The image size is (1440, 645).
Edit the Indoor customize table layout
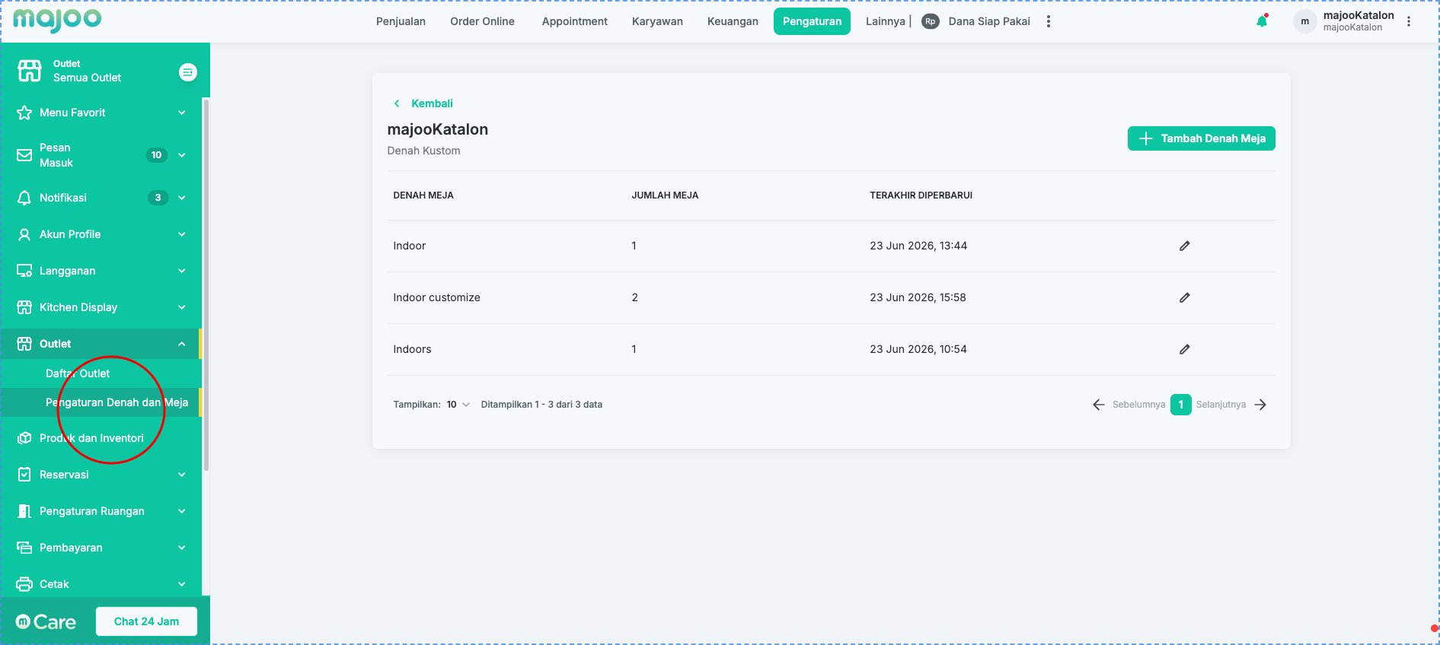pyautogui.click(x=1184, y=297)
